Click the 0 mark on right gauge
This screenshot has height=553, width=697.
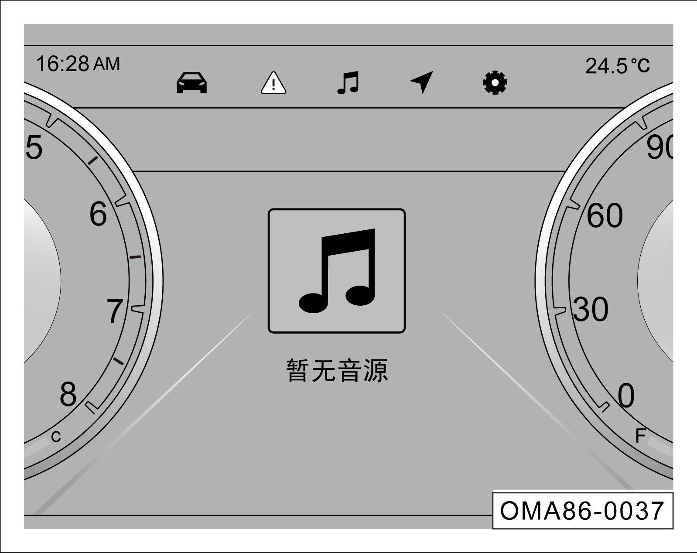626,396
